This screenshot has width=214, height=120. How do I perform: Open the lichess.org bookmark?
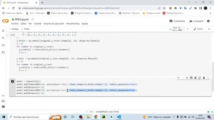pos(13,13)
